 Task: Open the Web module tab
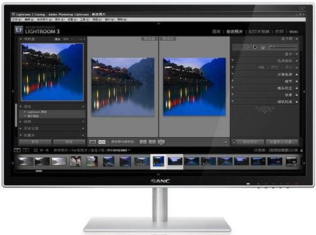click(293, 32)
